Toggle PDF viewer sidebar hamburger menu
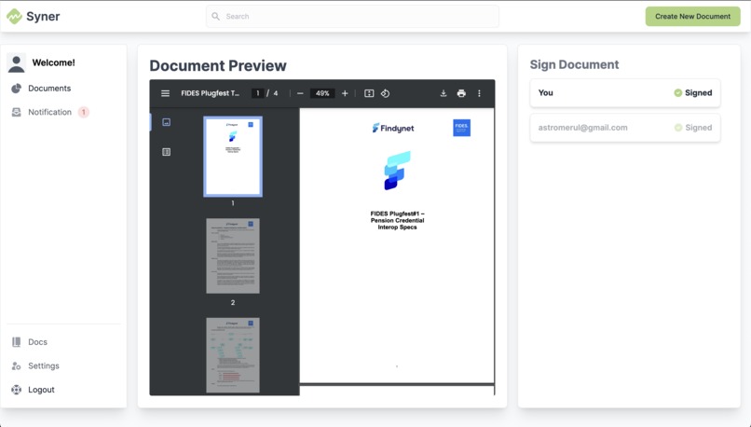The width and height of the screenshot is (751, 427). pyautogui.click(x=165, y=93)
